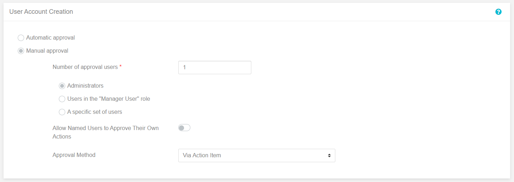Image resolution: width=514 pixels, height=182 pixels.
Task: Open the help question mark icon
Action: point(498,12)
